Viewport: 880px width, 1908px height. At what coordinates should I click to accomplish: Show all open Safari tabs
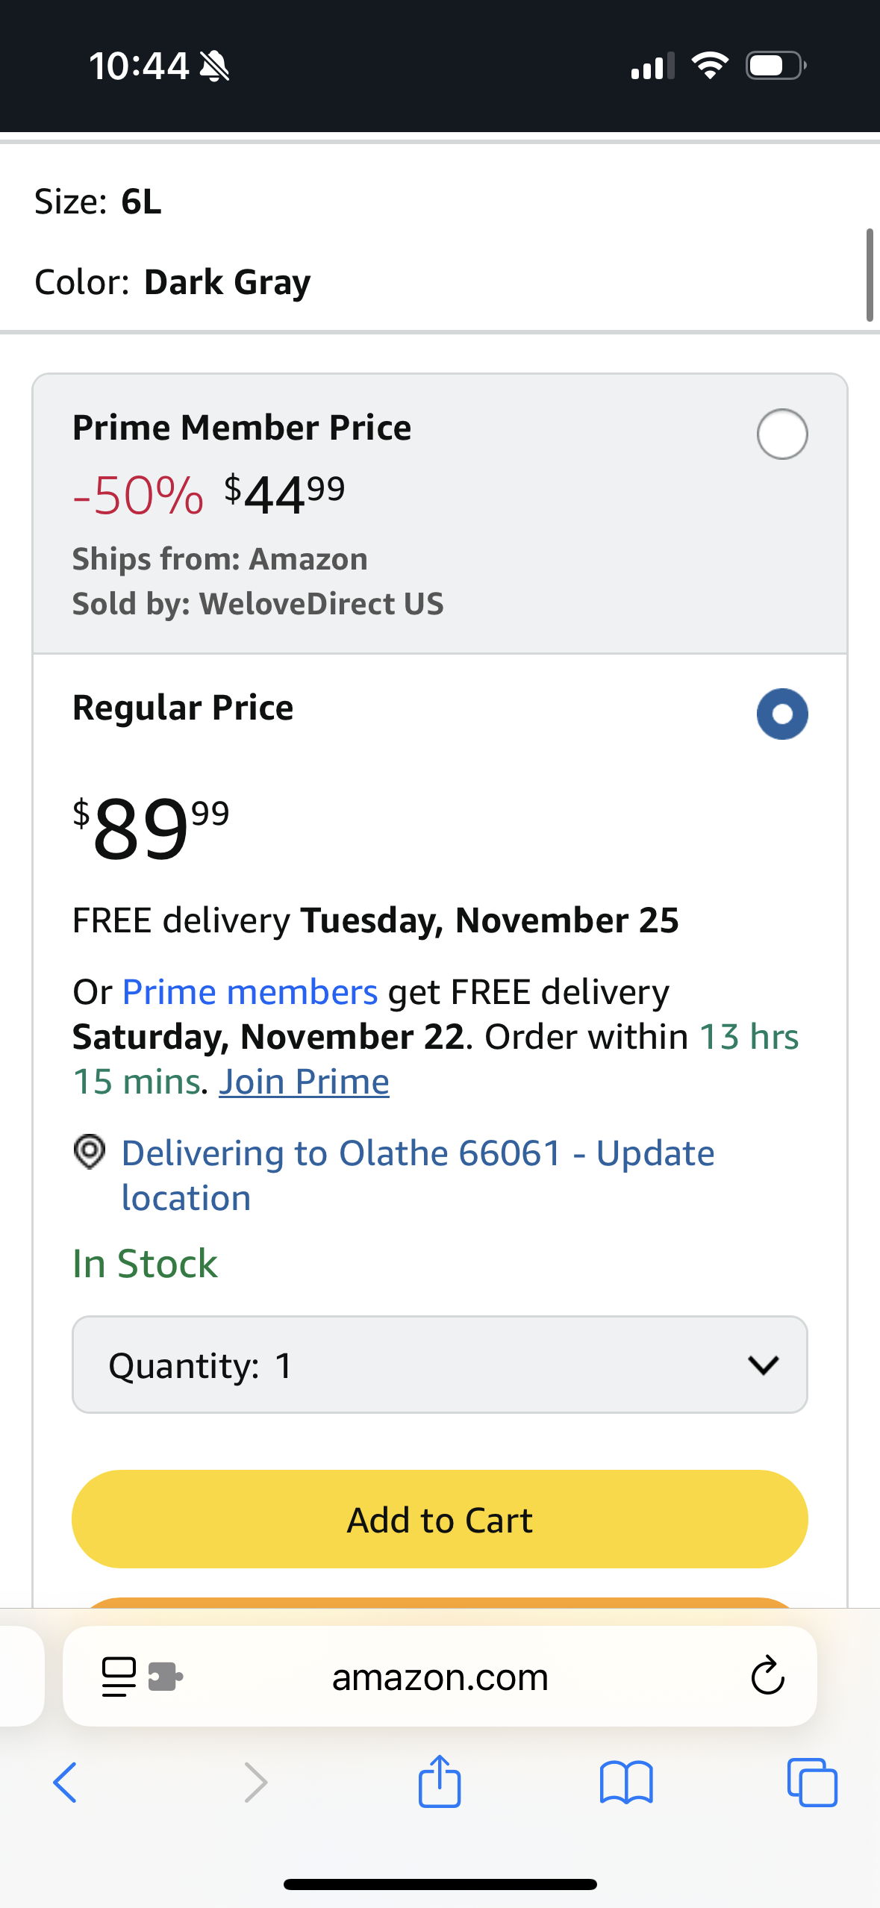coord(812,1783)
